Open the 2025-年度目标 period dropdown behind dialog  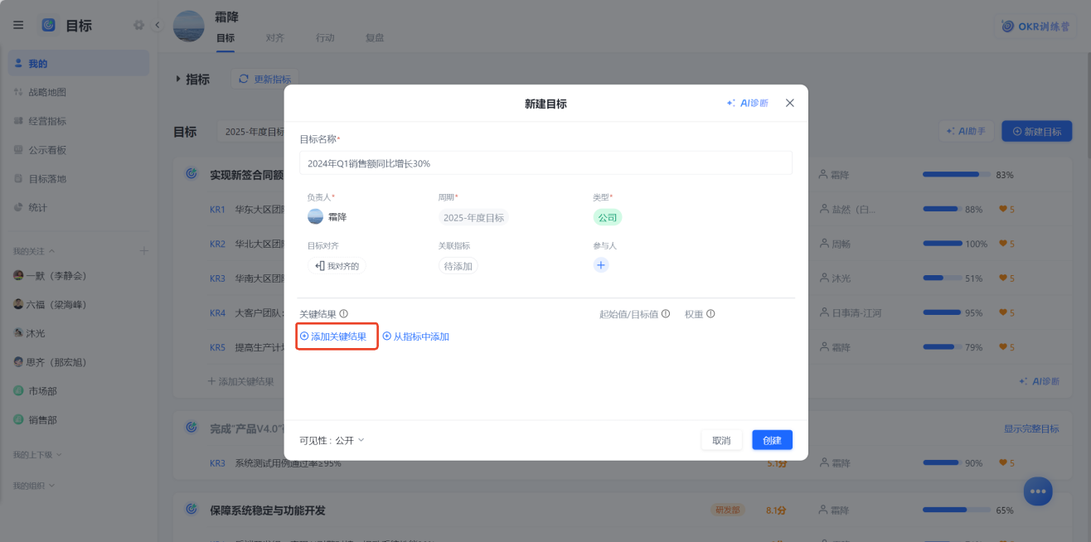(x=251, y=131)
